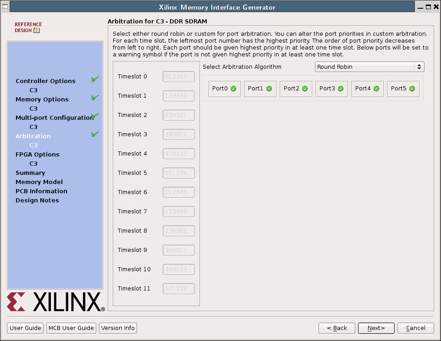Go to Summary step in sidebar
The height and width of the screenshot is (341, 441).
[30, 173]
